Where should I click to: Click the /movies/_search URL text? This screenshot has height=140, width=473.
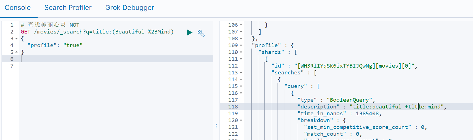(58, 32)
